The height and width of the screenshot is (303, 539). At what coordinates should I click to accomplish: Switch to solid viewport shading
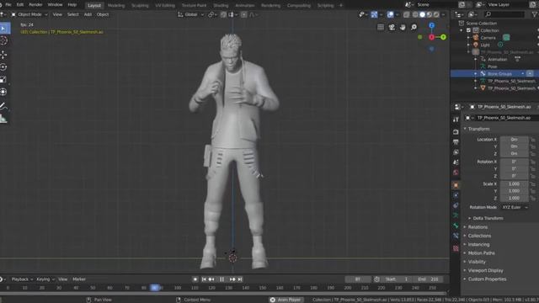click(x=423, y=15)
